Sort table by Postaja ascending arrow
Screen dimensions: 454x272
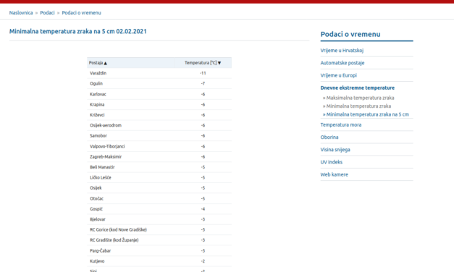coord(106,63)
